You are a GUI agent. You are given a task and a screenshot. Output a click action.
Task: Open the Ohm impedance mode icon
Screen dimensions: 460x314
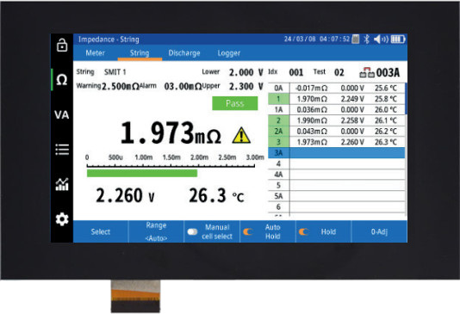pyautogui.click(x=62, y=79)
